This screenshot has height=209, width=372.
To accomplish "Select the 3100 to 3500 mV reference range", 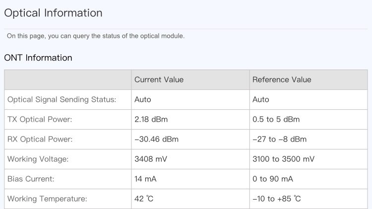I will (283, 159).
